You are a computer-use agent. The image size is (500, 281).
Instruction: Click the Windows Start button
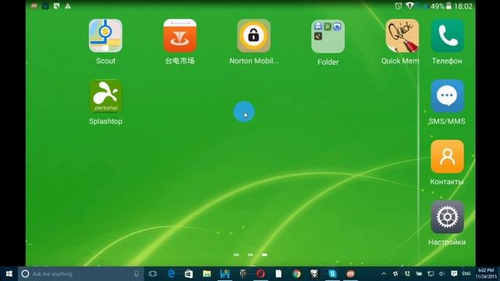[9, 274]
